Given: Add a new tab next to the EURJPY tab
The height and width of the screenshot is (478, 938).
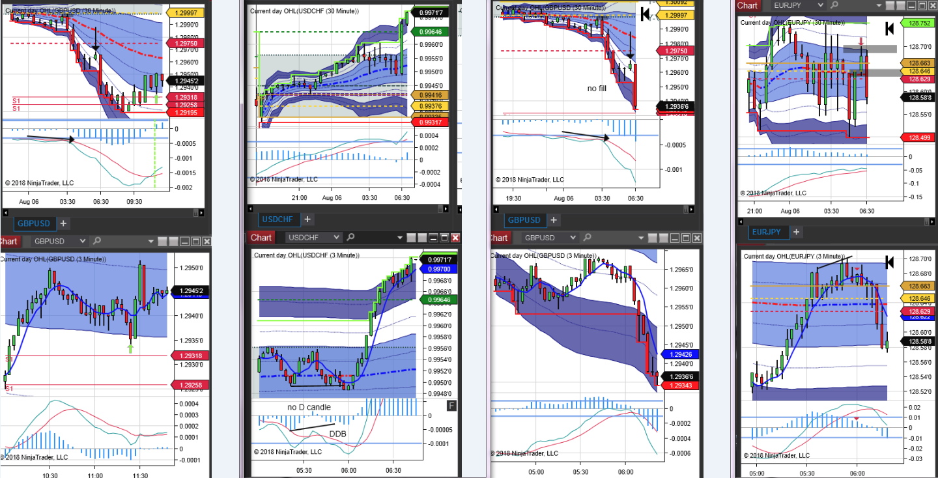Looking at the screenshot, I should tap(797, 232).
